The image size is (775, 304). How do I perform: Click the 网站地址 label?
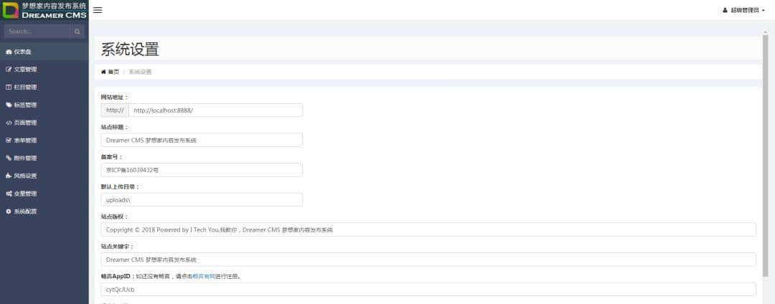pyautogui.click(x=114, y=98)
